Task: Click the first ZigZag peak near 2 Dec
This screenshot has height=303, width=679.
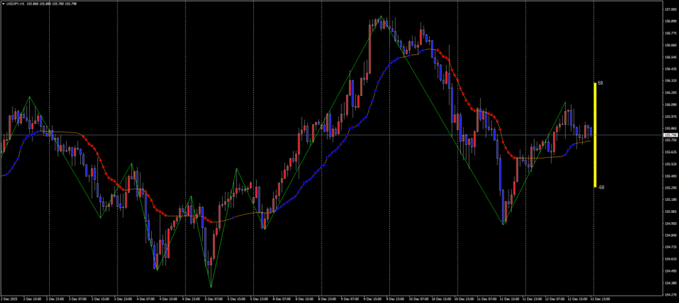Action: (29, 97)
